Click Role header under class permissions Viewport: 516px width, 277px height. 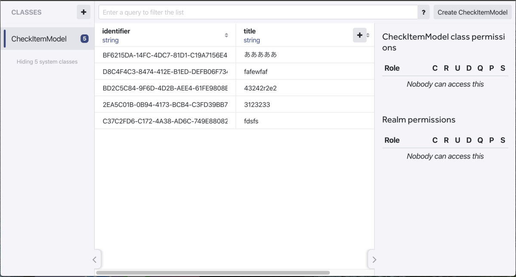pos(392,68)
